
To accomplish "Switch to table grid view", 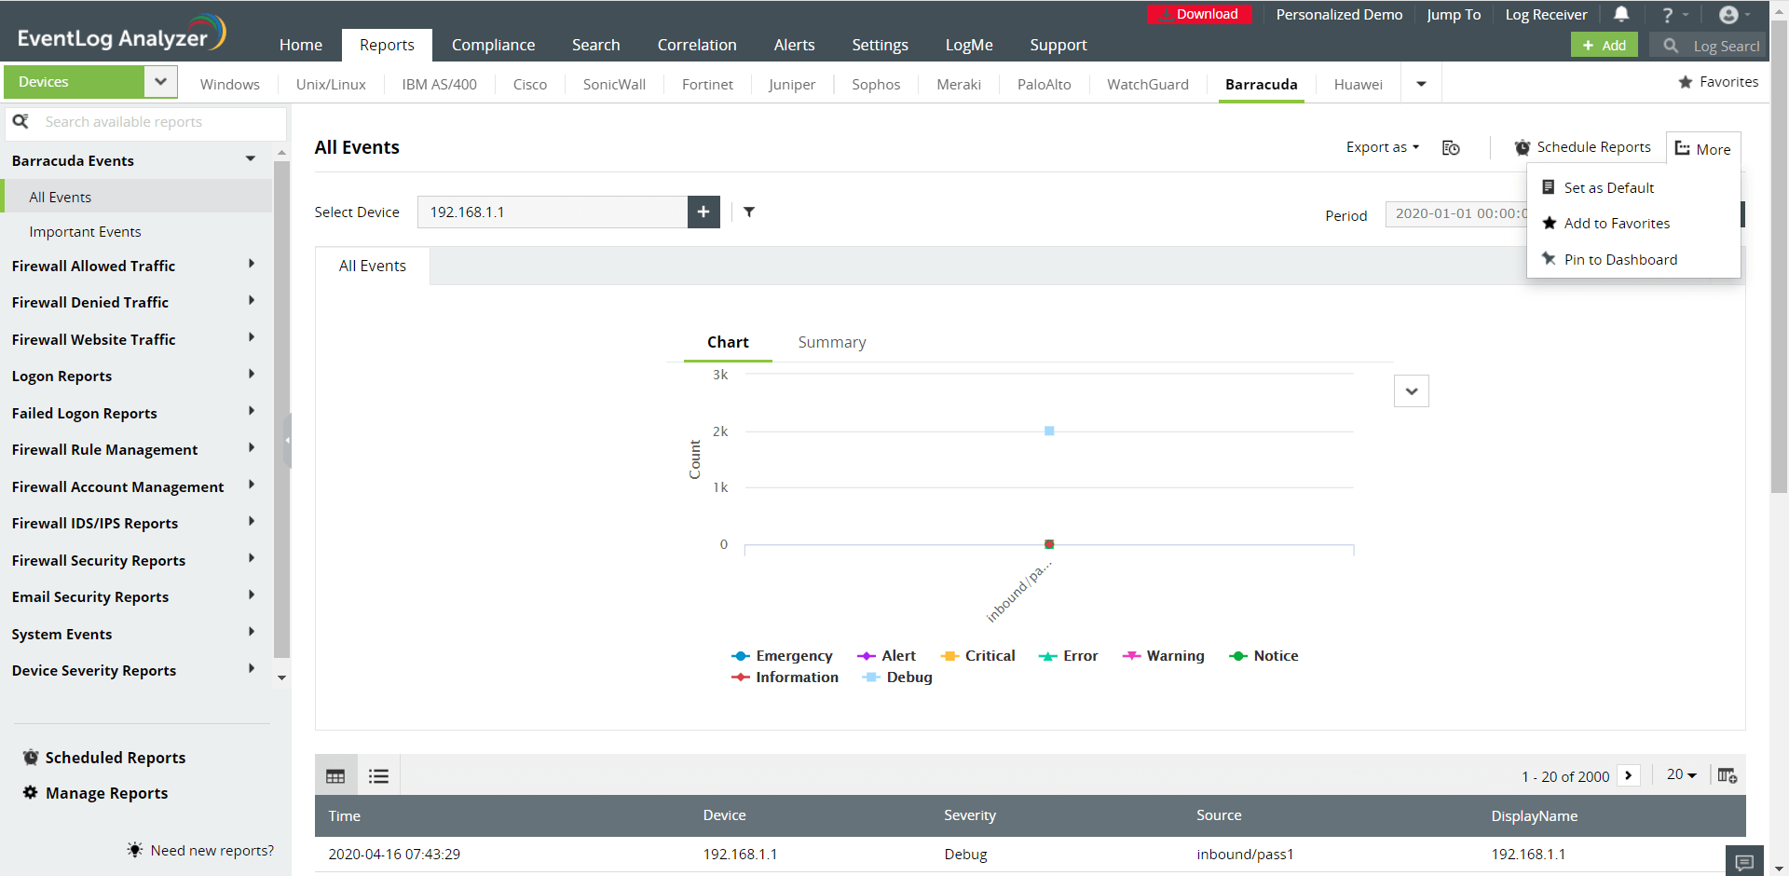I will tap(335, 775).
